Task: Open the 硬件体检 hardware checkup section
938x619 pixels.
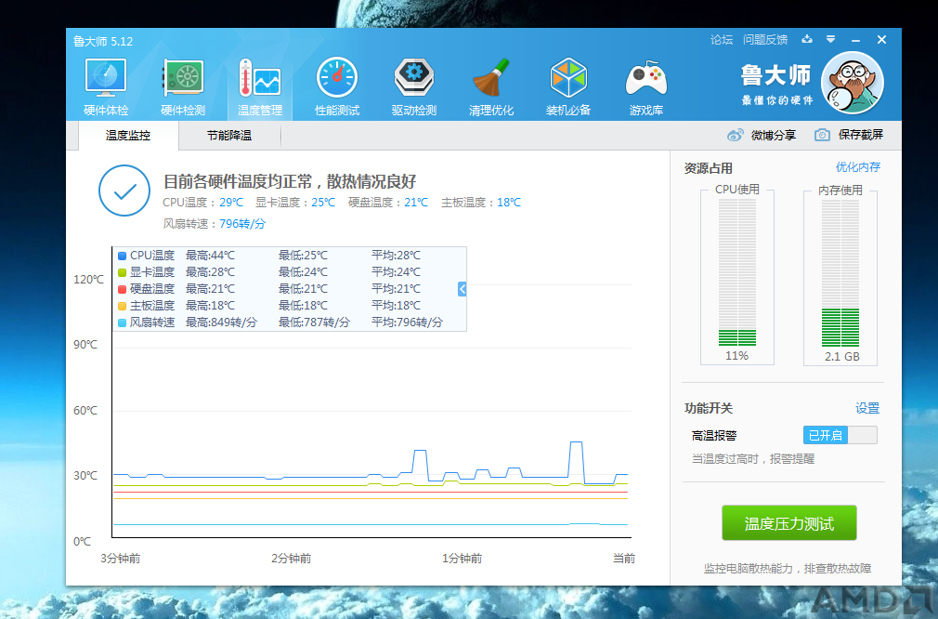Action: pyautogui.click(x=106, y=87)
